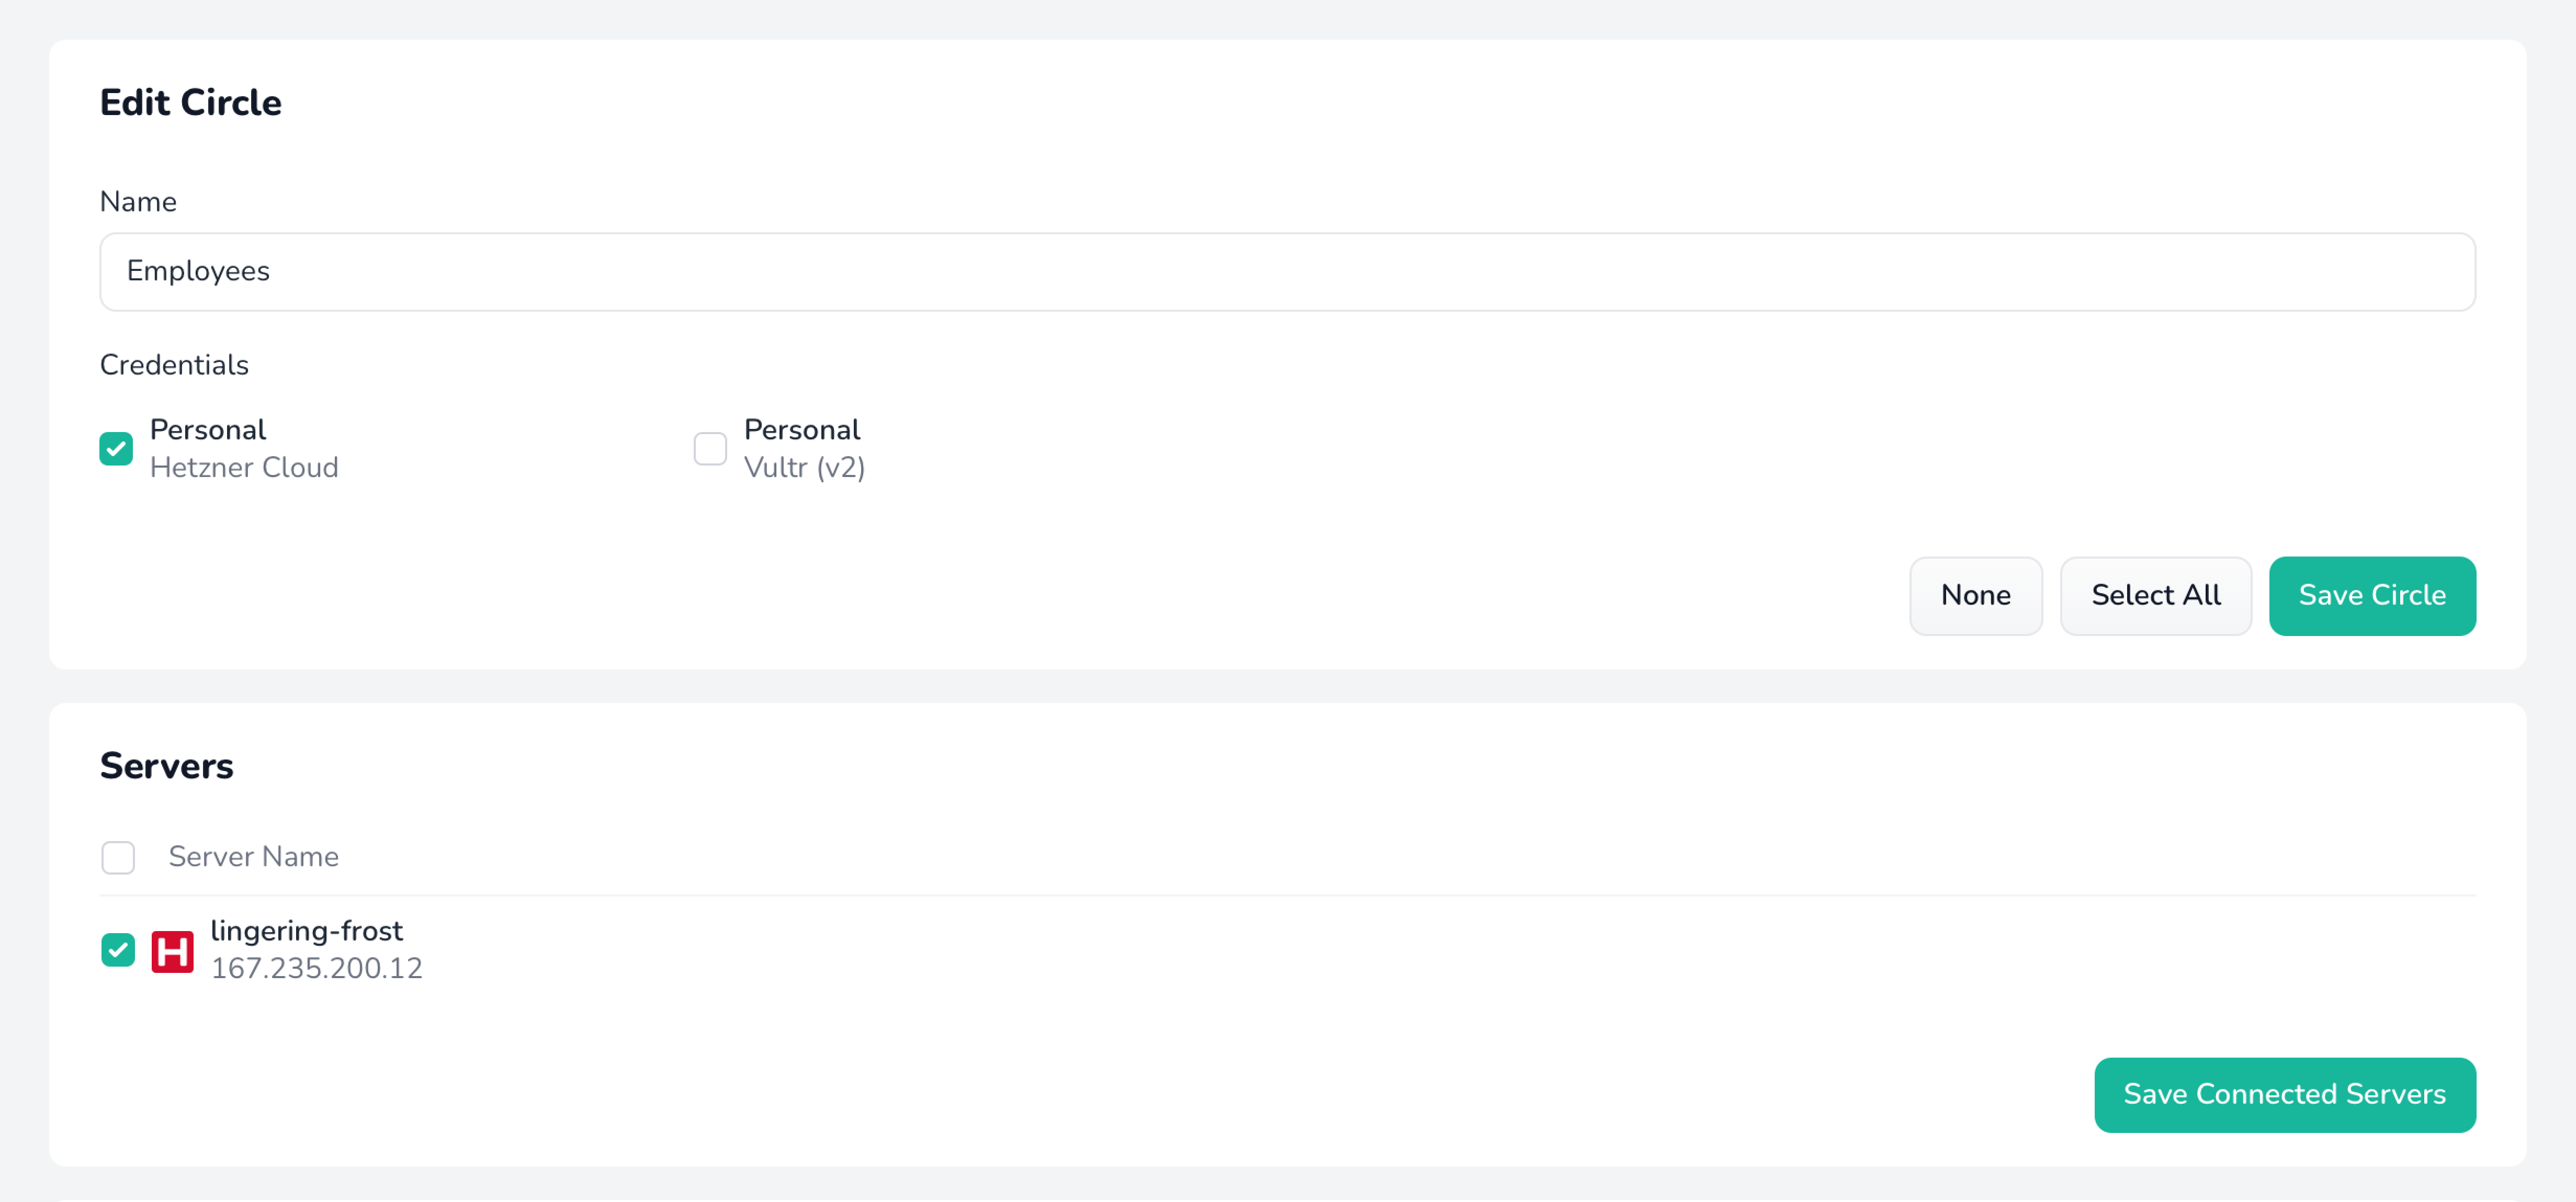The height and width of the screenshot is (1202, 2576).
Task: Click the red Hetzner logo icon
Action: point(172,950)
